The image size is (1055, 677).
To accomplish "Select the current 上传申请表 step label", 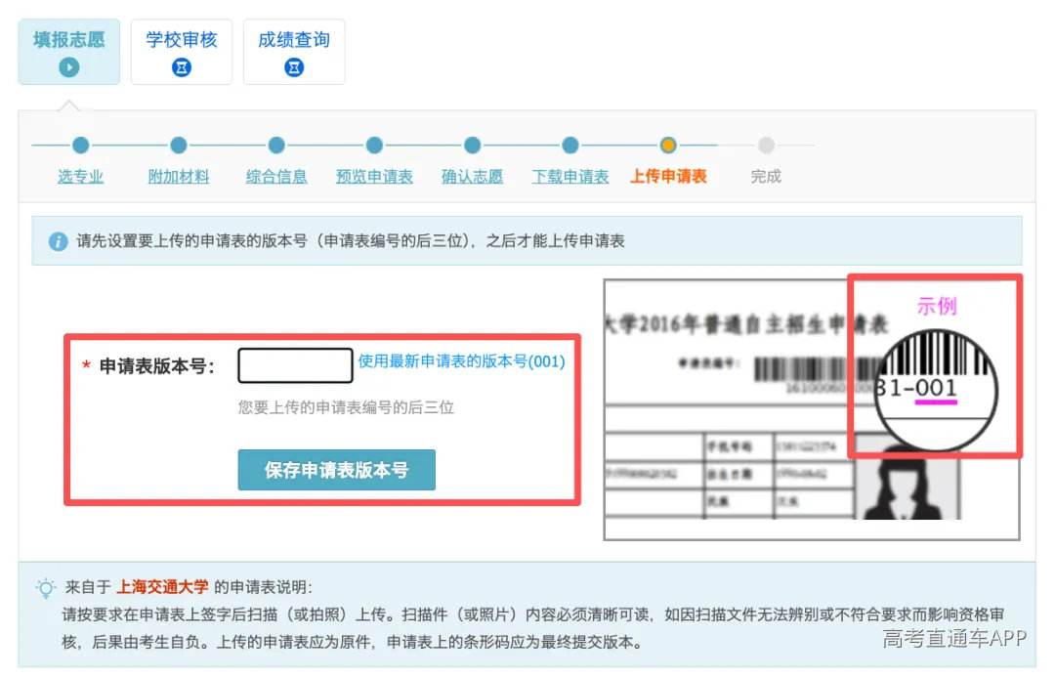I will [668, 176].
